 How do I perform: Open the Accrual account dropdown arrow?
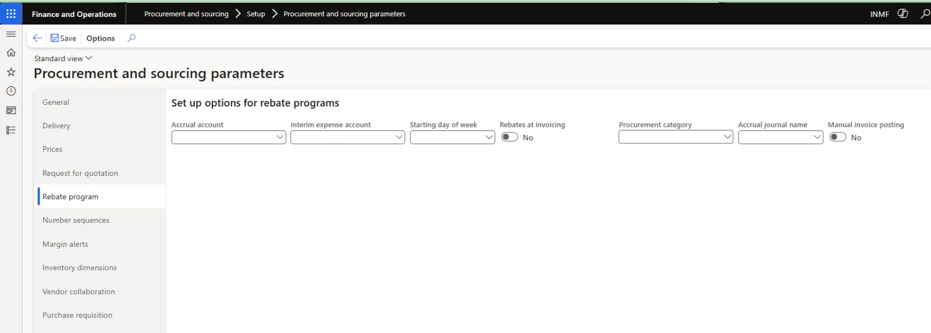[x=280, y=137]
